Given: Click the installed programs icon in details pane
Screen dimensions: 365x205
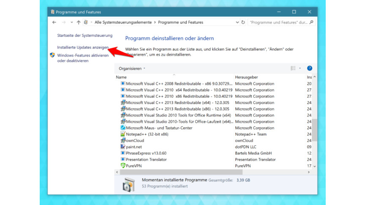Looking at the screenshot, I should pyautogui.click(x=128, y=184).
